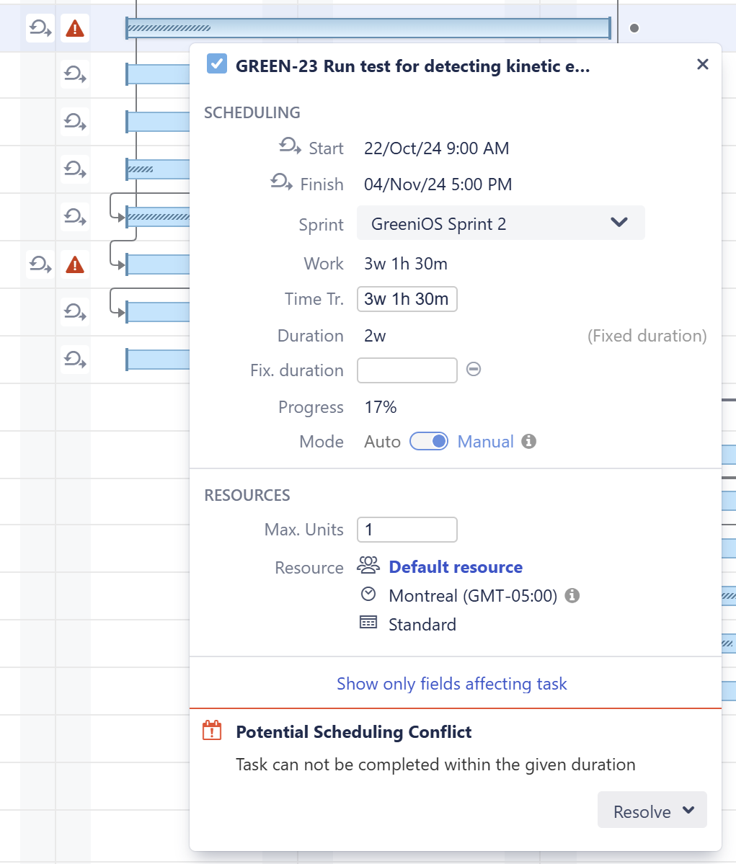Click the manual scheduling icon next to Start
Screen dimensions: 736x864
[290, 147]
